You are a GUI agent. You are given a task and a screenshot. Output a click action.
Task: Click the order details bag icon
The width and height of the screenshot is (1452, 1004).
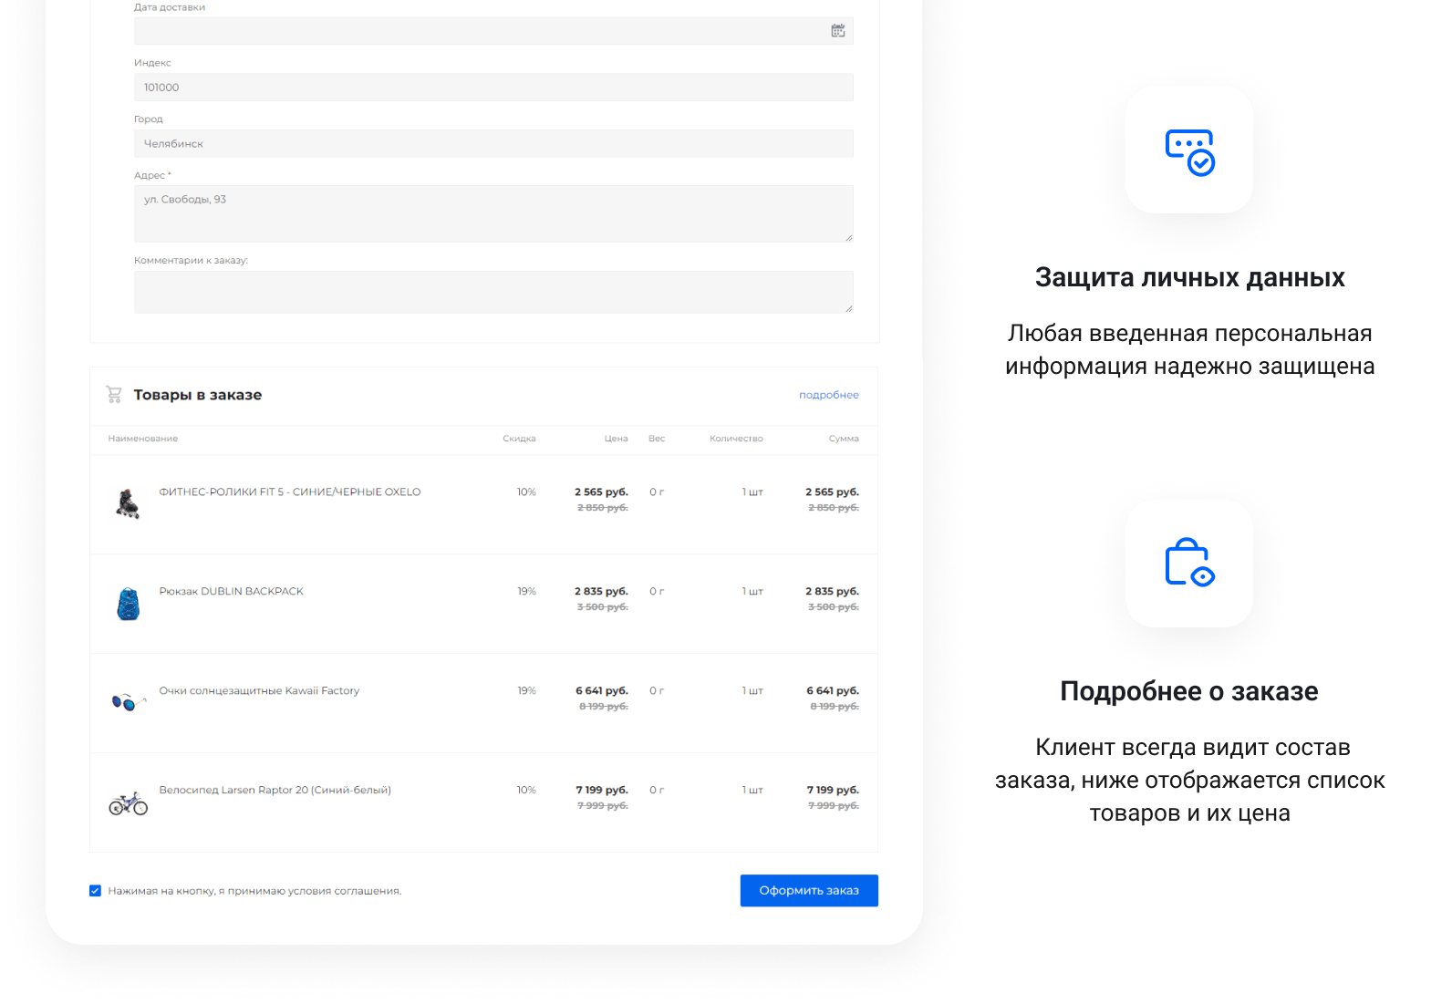tap(1188, 563)
